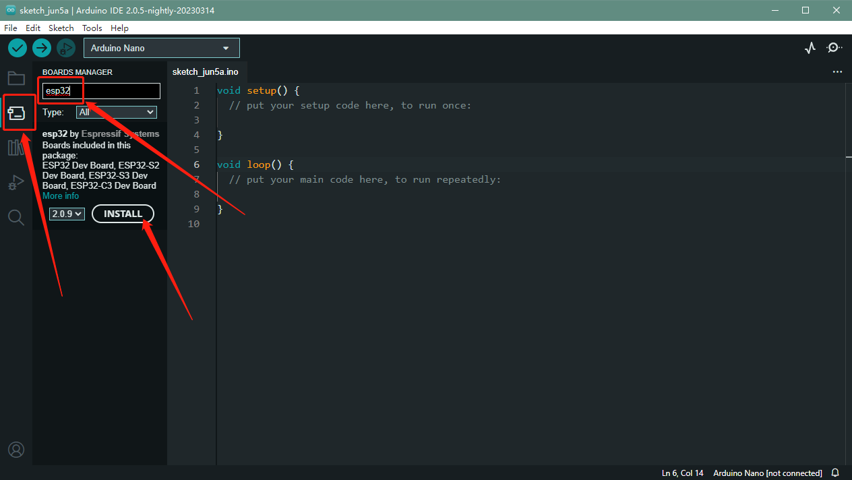Open the Type filter All dropdown

(117, 112)
